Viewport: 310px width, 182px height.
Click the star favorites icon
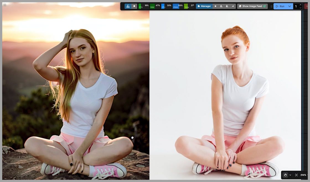pos(215,6)
